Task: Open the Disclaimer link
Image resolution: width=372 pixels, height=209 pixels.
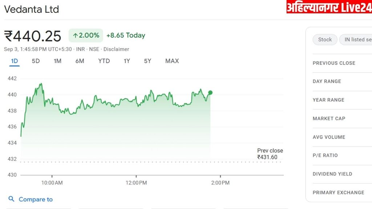Action: [x=116, y=49]
